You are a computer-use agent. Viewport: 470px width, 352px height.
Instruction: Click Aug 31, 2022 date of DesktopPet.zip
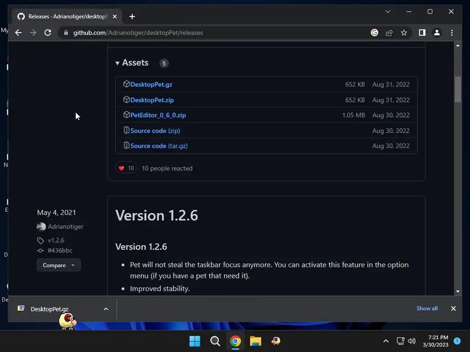391,100
